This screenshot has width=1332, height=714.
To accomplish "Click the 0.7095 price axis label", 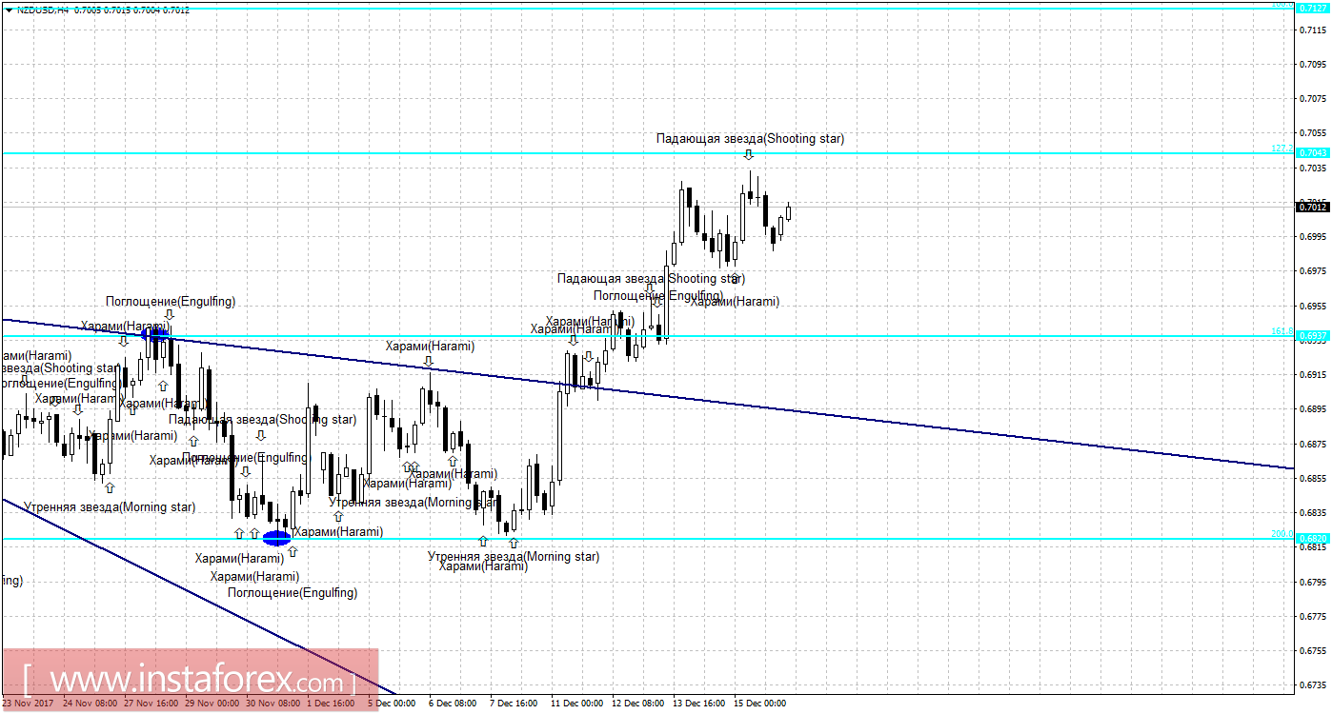I will (1313, 64).
